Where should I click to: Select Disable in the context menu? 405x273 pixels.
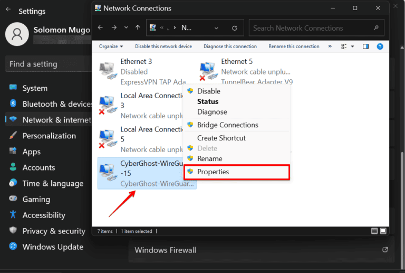[209, 91]
